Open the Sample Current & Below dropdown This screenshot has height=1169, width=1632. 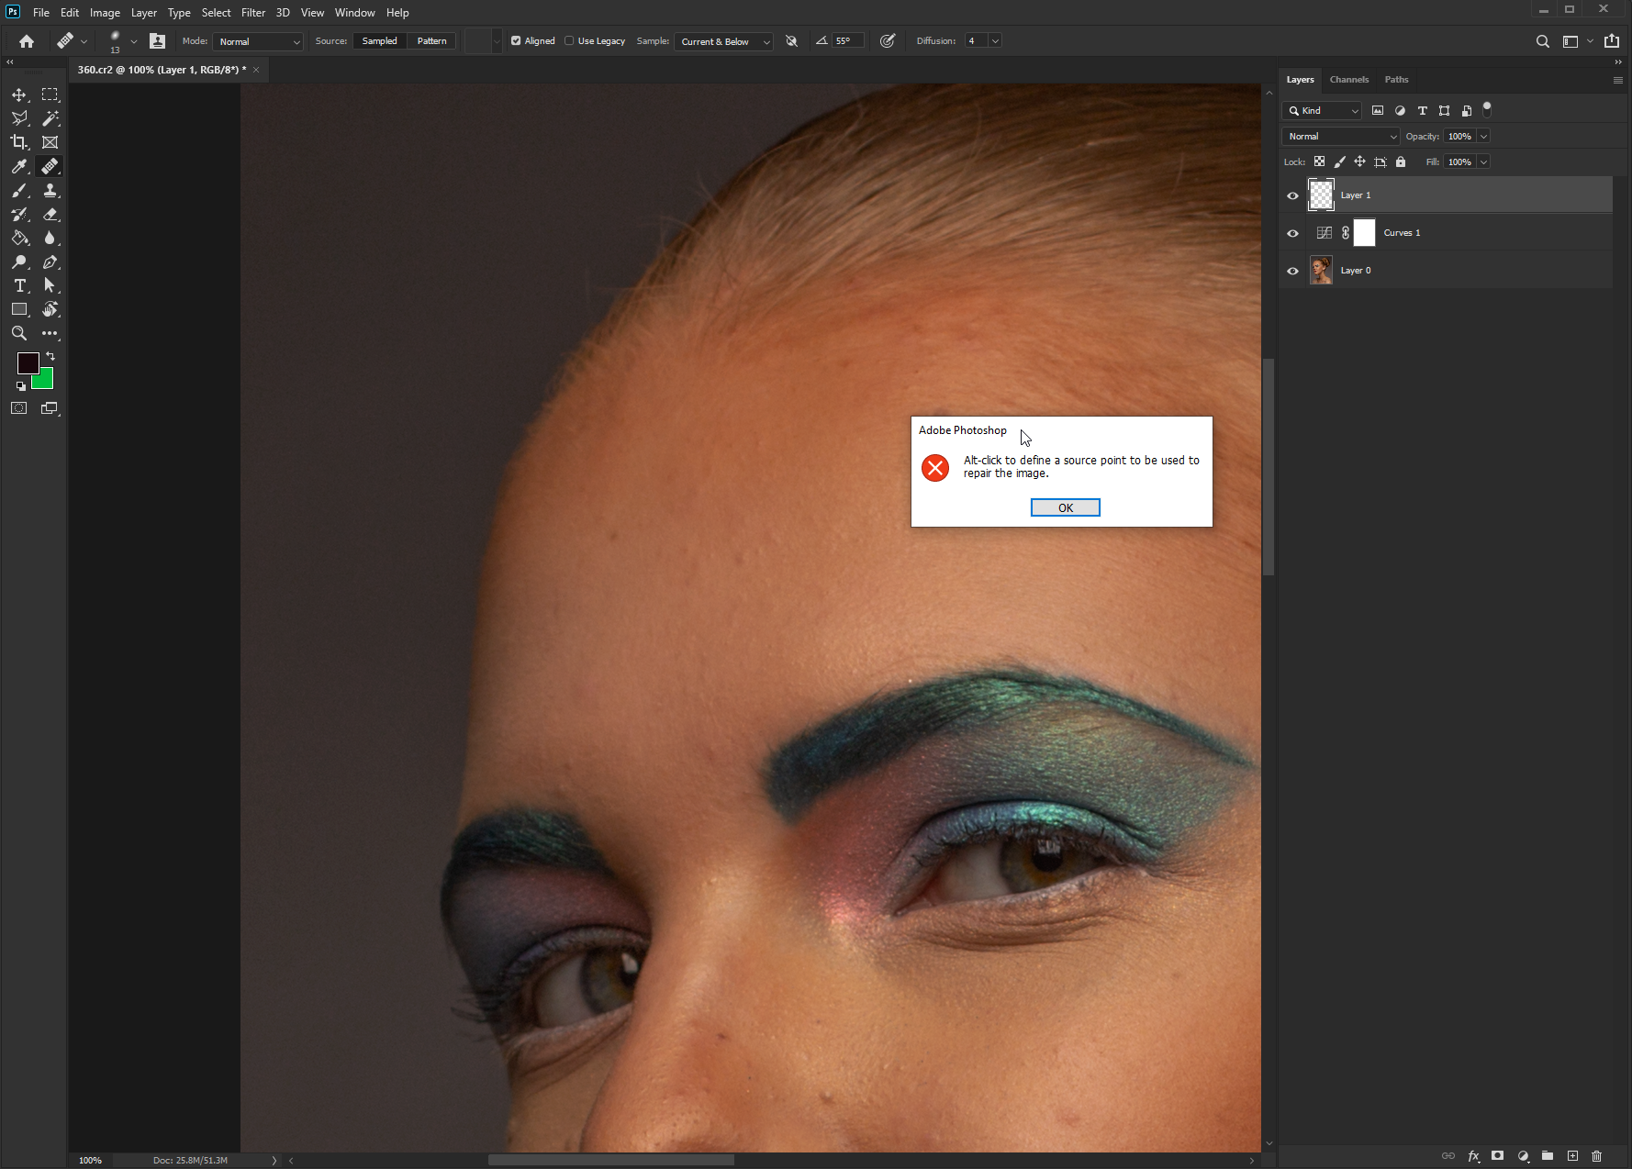pos(724,41)
